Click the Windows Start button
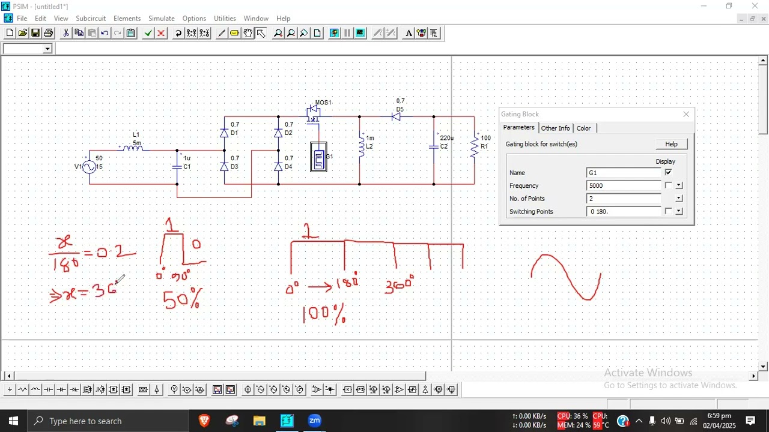Image resolution: width=769 pixels, height=432 pixels. 13,421
